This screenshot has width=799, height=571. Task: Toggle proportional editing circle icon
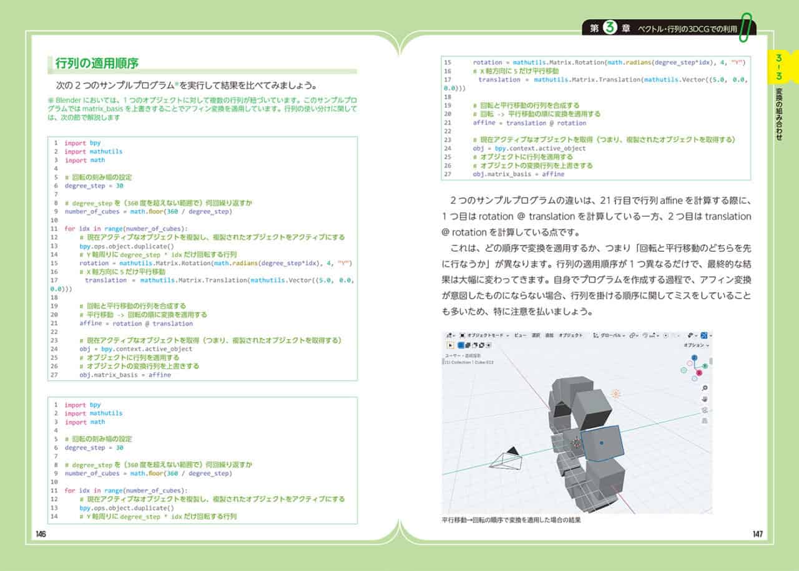(665, 335)
